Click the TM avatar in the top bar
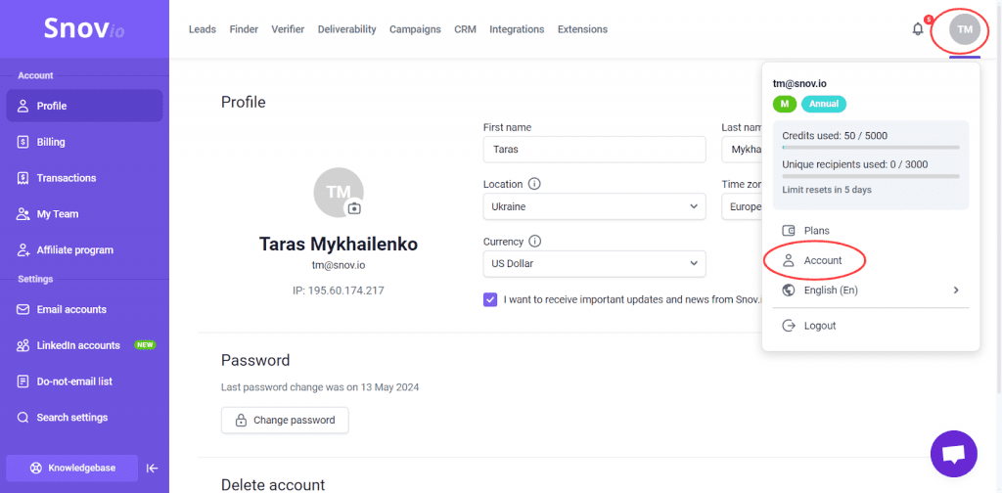1002x493 pixels. click(964, 29)
